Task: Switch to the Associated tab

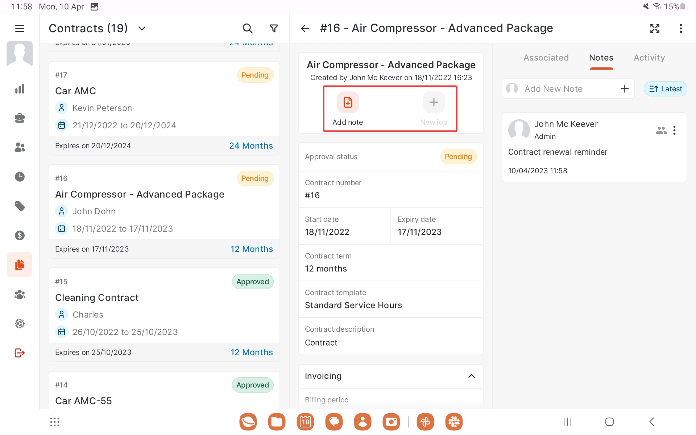Action: click(546, 58)
